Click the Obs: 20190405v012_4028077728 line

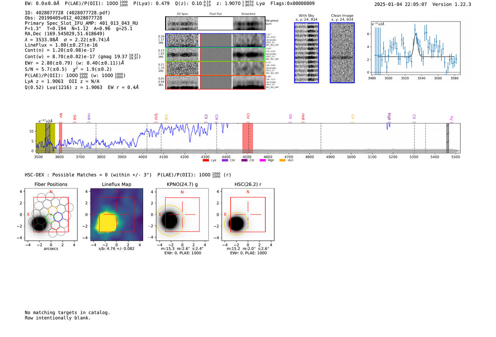click(63, 18)
